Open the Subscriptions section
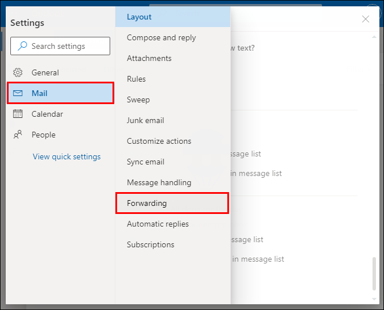Screen dimensions: 384x310 [x=150, y=244]
